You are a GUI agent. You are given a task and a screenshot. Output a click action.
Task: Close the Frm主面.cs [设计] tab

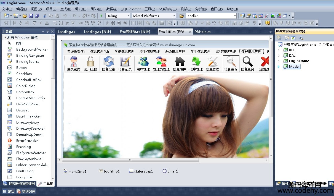coord(189,32)
